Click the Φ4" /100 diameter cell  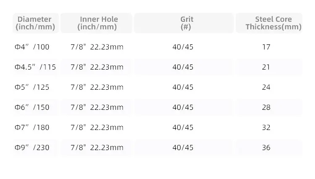pos(32,47)
